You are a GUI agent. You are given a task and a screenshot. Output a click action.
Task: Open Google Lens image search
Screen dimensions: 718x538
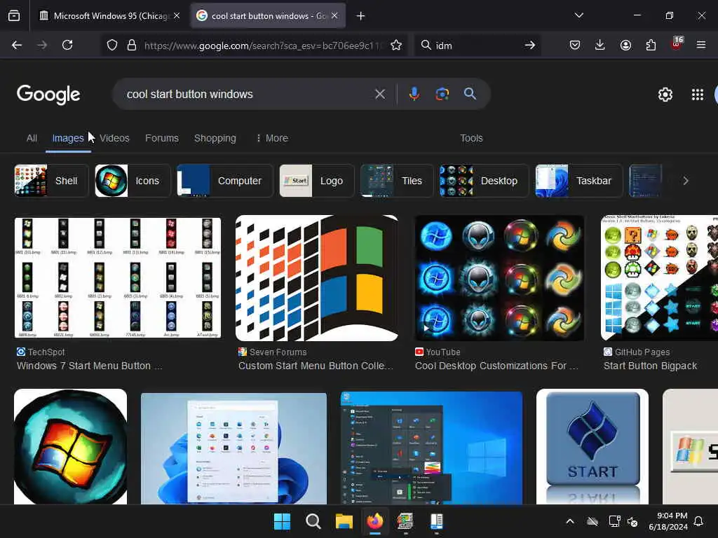[x=442, y=94]
